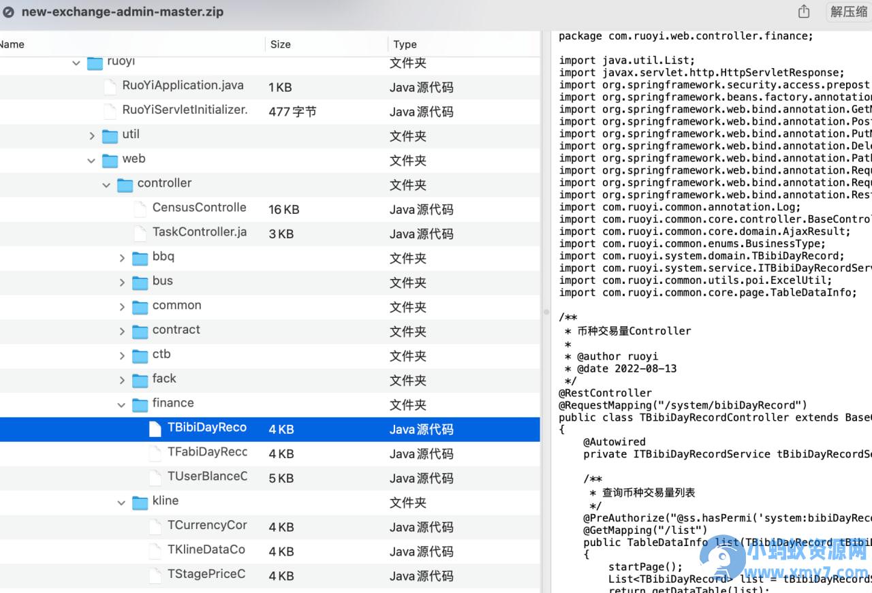Expand the bbq folder

[x=122, y=258]
